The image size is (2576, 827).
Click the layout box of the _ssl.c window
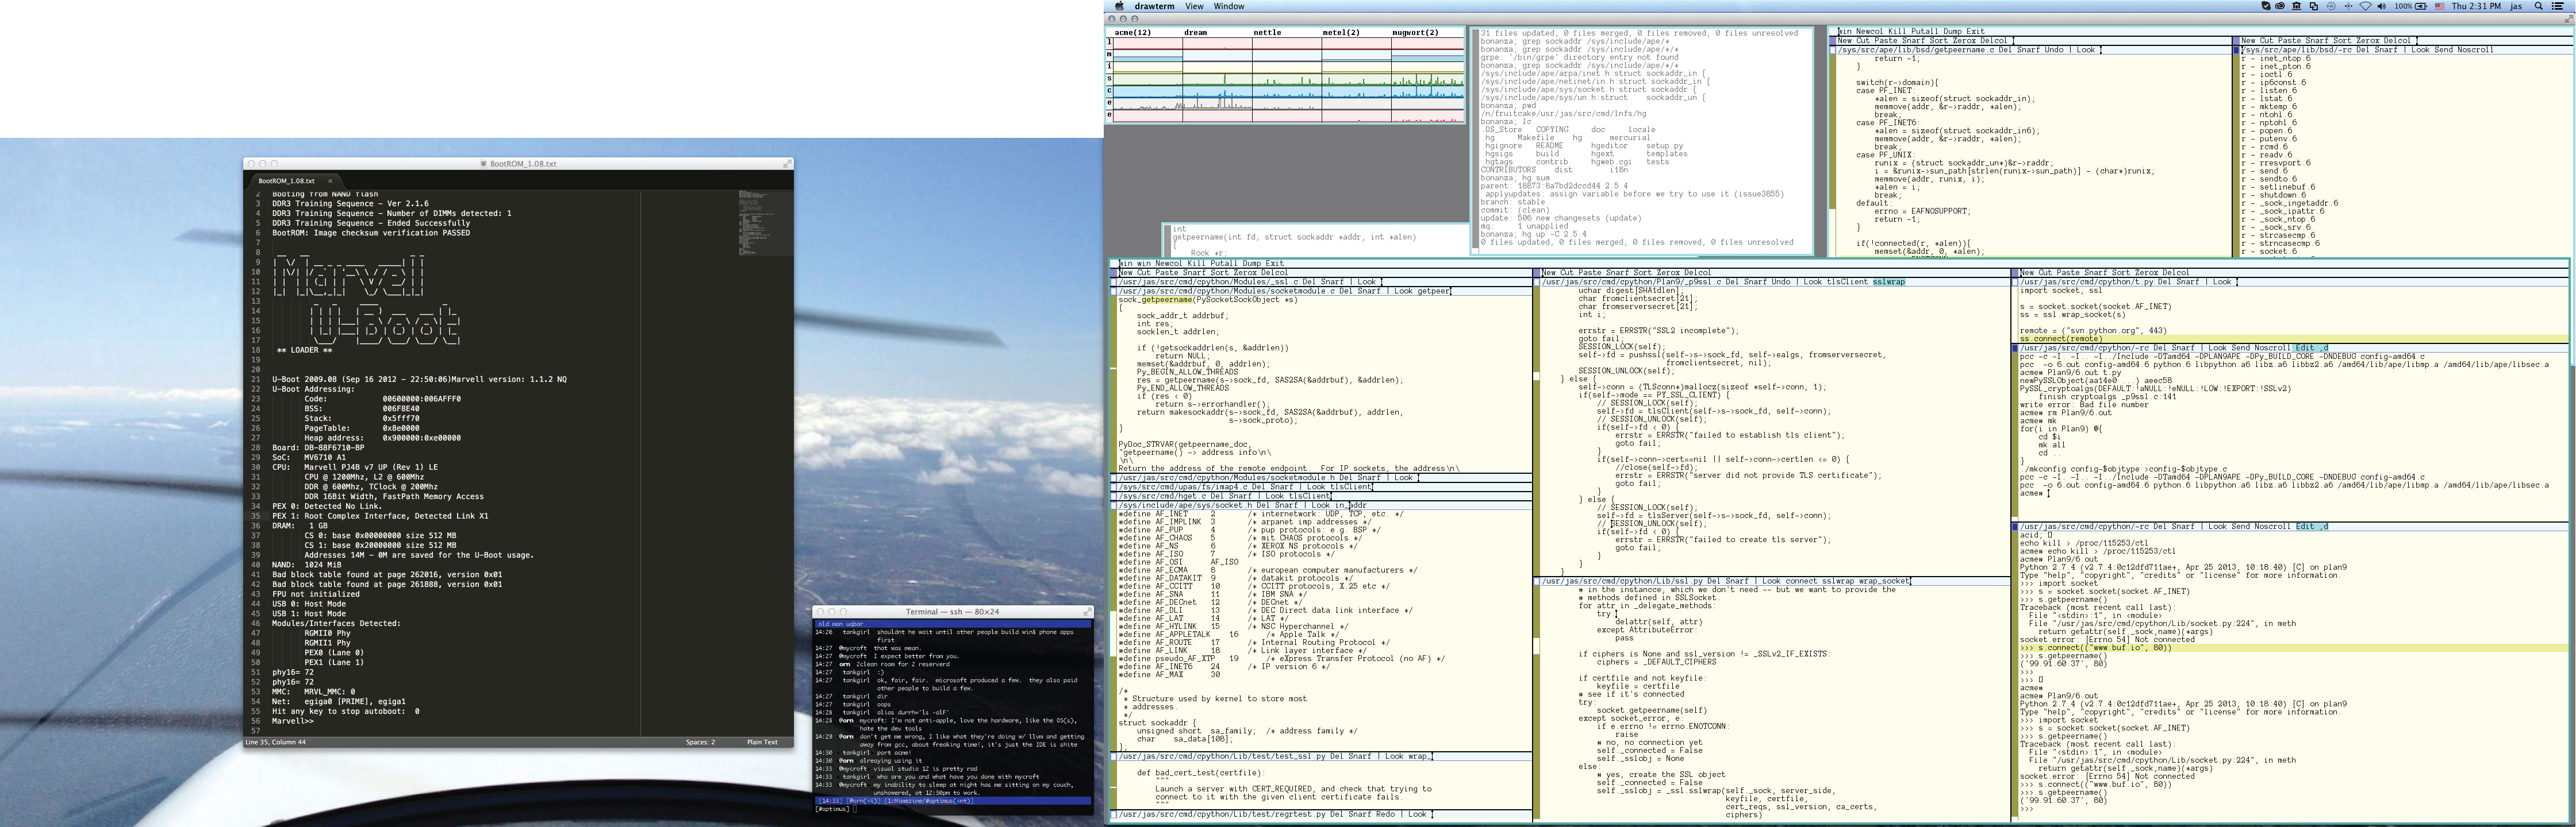[x=1114, y=281]
